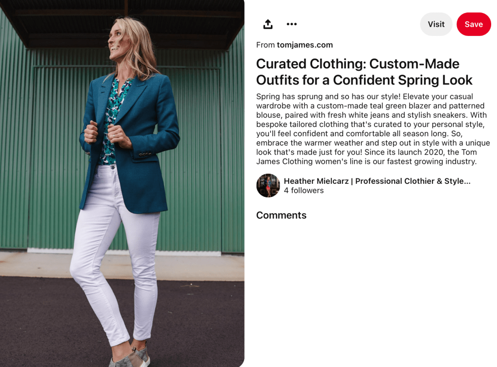Viewport: 497px width, 367px height.
Task: Open the Heather Mielcarz profile avatar
Action: (x=268, y=186)
